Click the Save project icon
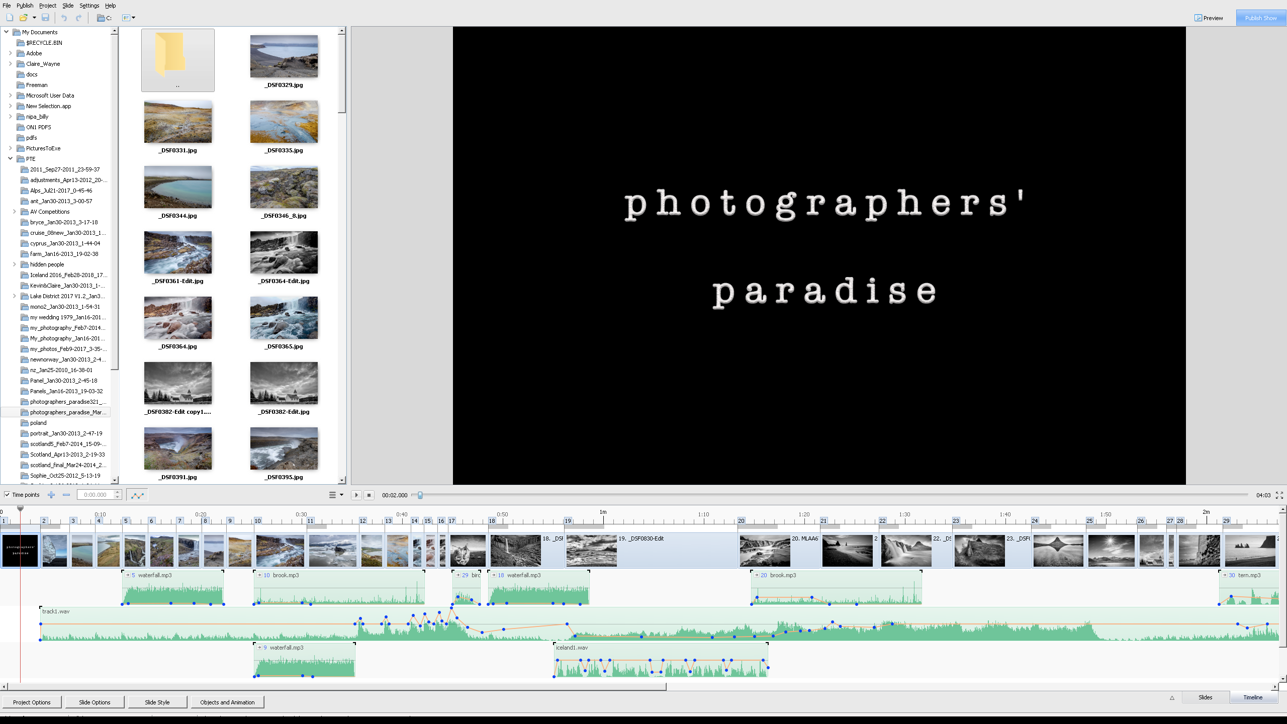The width and height of the screenshot is (1287, 724). point(45,18)
